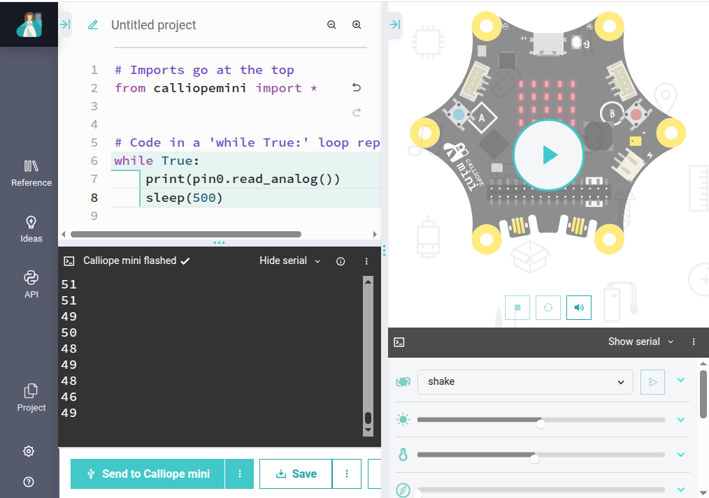Collapse the left sidebar with the arrow
The width and height of the screenshot is (709, 498).
pyautogui.click(x=65, y=24)
